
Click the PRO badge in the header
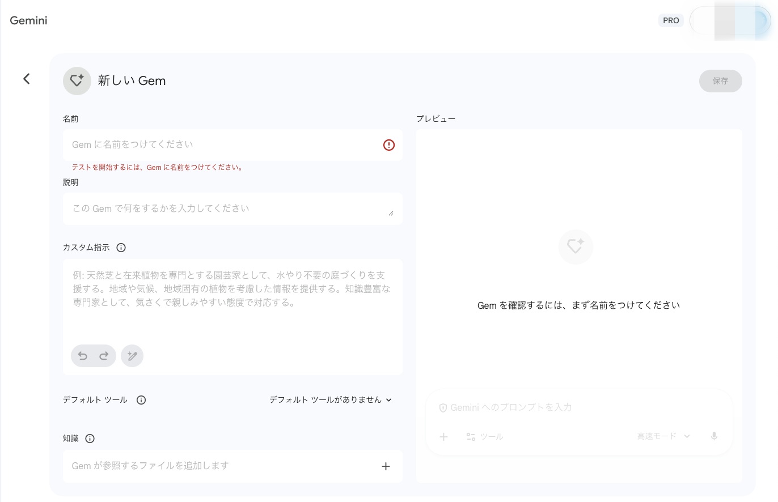pos(671,20)
